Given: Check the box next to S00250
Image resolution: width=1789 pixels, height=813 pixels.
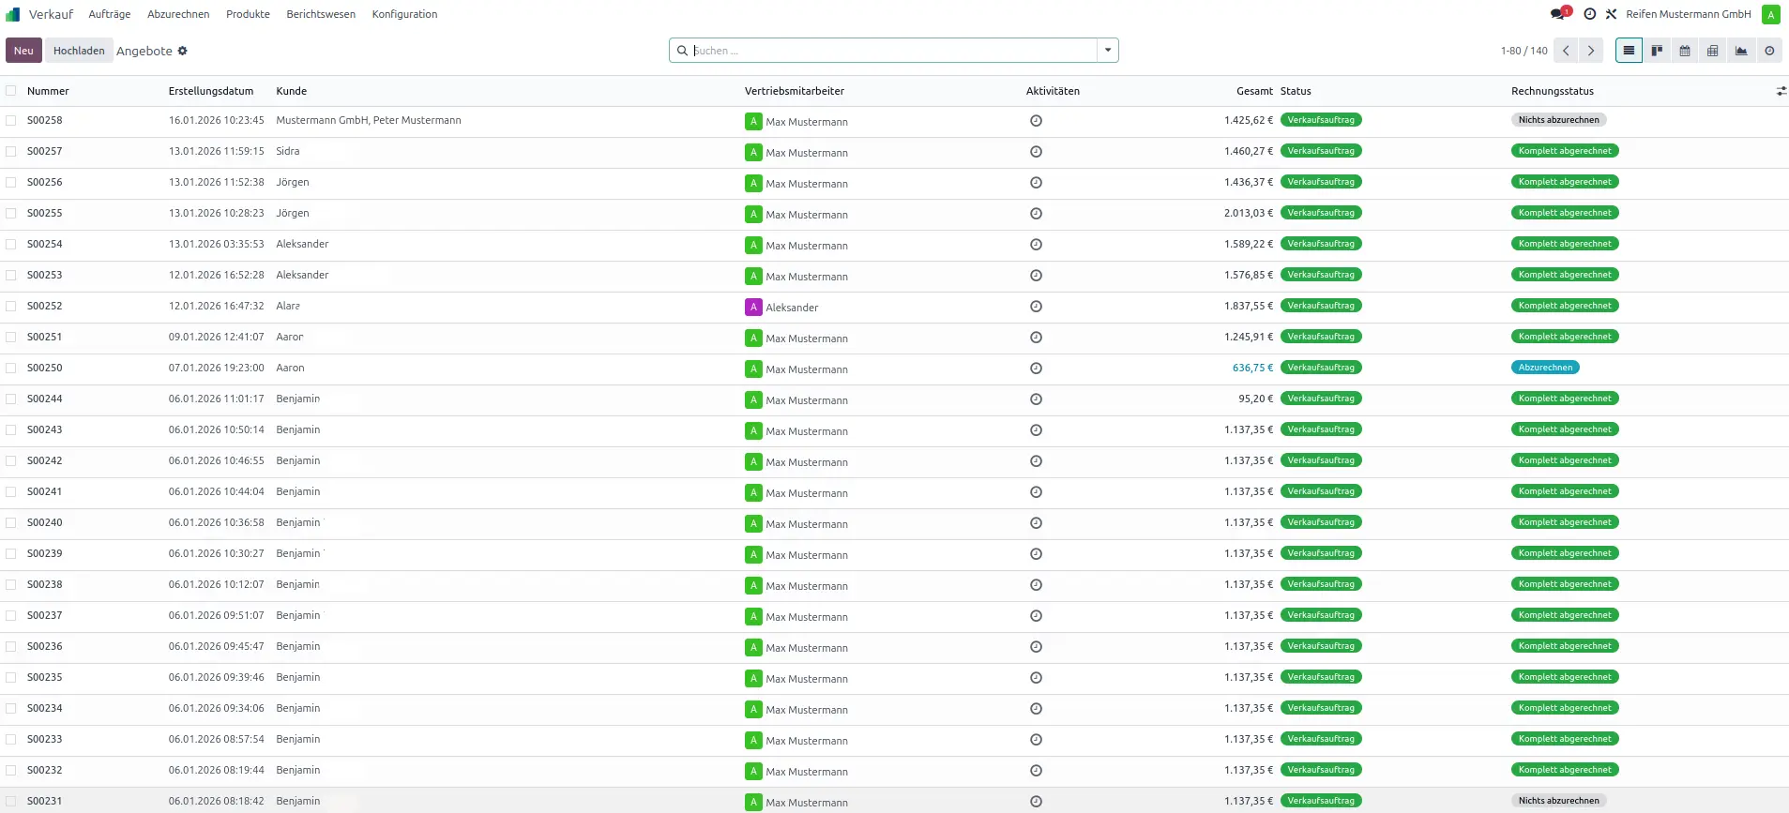Looking at the screenshot, I should (x=11, y=368).
